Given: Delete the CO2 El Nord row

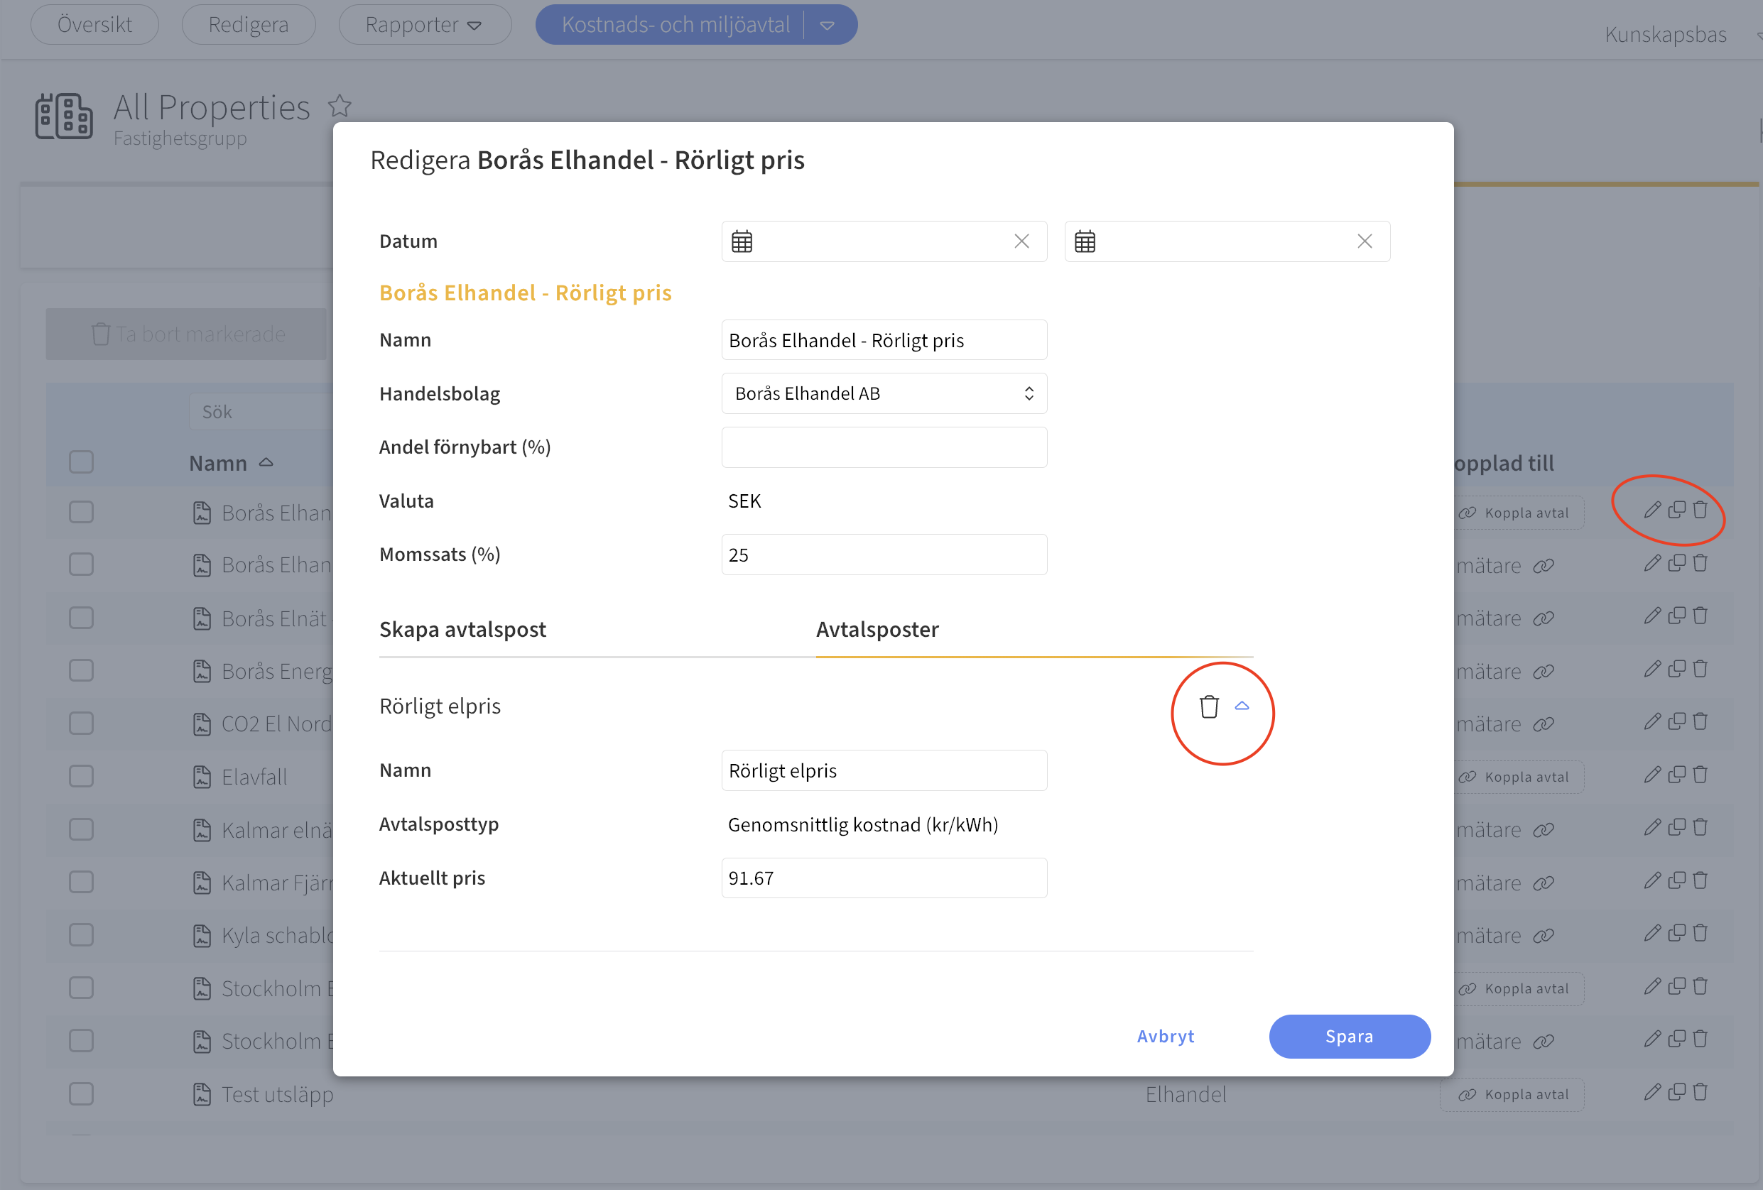Looking at the screenshot, I should pos(1700,721).
